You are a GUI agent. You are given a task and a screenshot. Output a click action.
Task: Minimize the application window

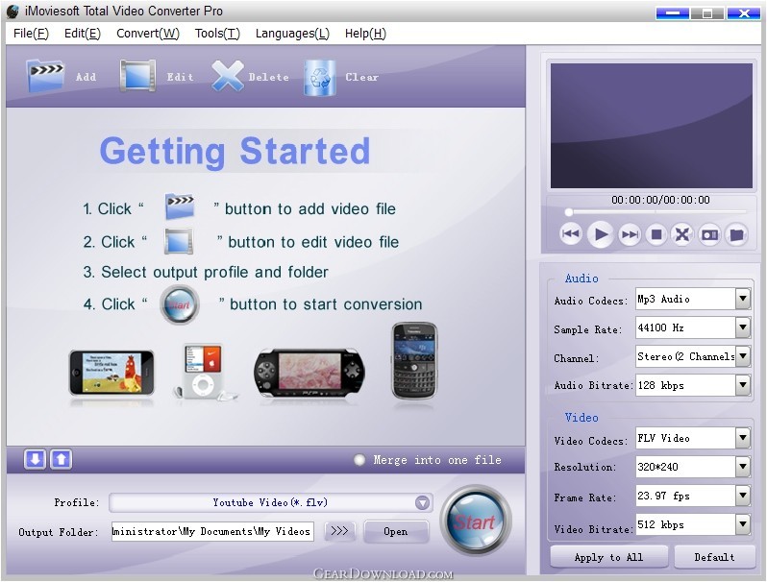pos(673,12)
